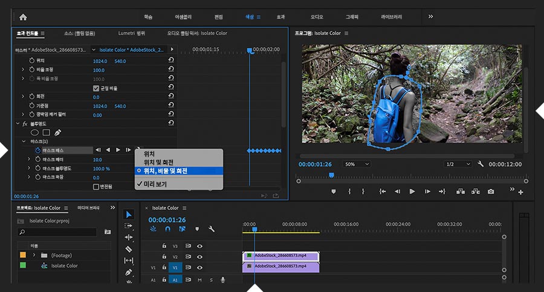Mute audio track A1
Image resolution: width=544 pixels, height=292 pixels.
199,280
